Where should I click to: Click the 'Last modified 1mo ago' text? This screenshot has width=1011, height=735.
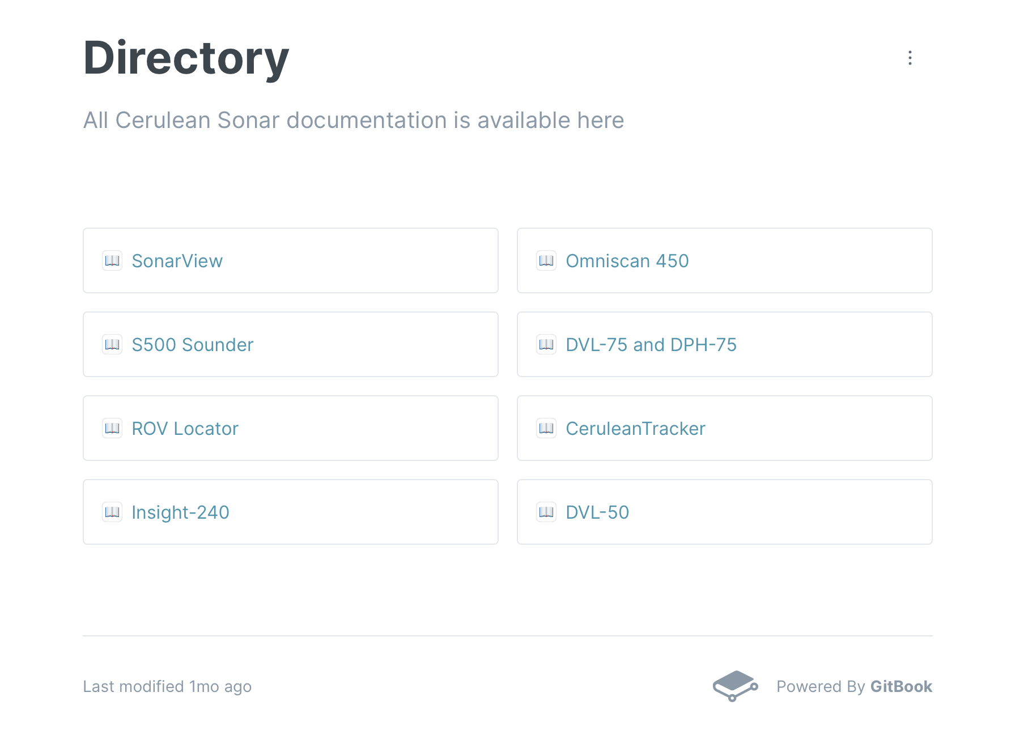coord(167,686)
